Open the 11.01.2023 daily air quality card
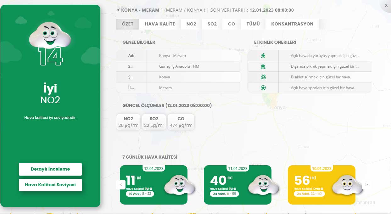This screenshot has width=391, height=214. 237,185
